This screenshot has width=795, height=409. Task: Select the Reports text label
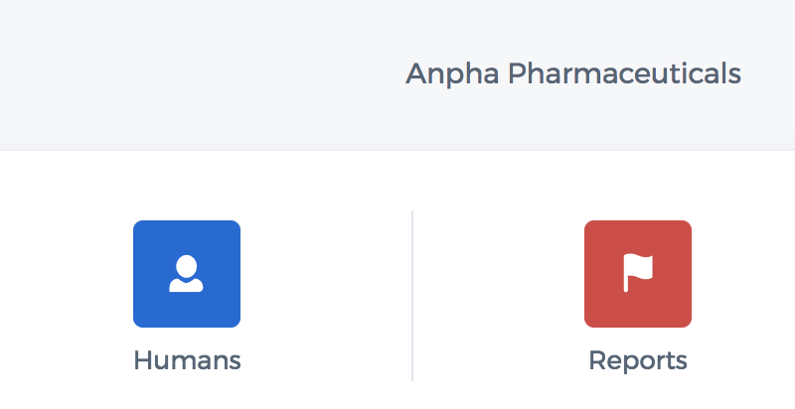(638, 362)
